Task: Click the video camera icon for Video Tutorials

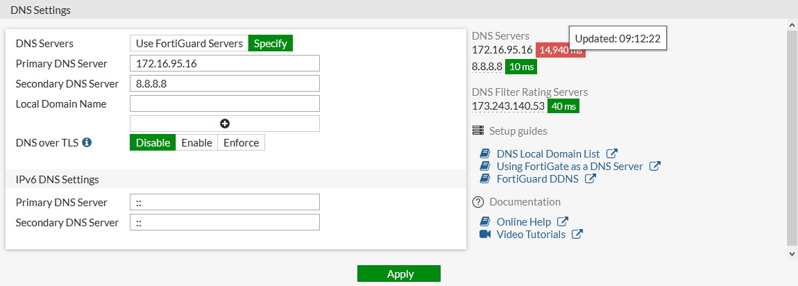Action: click(485, 234)
